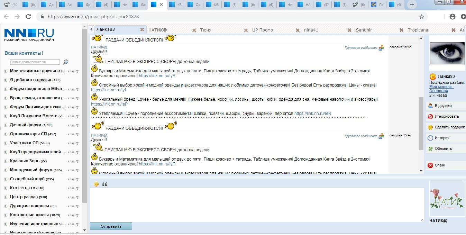Viewport: 466px width, 235px height.
Task: Click the contacts list vertical scrollbar
Action: point(85,116)
